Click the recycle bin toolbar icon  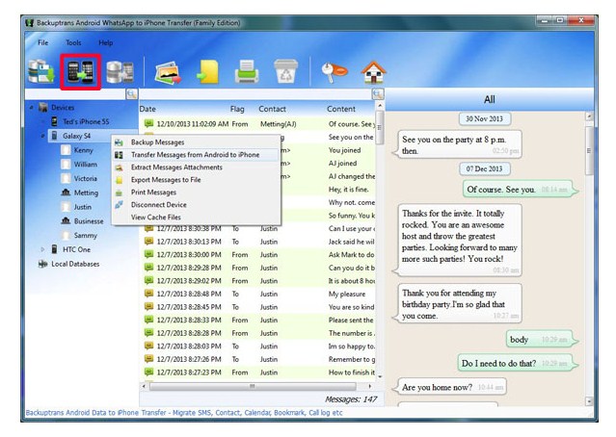coord(285,73)
